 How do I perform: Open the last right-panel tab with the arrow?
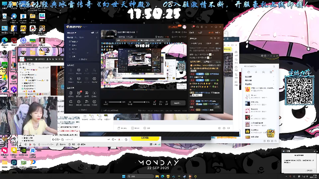pyautogui.click(x=217, y=33)
